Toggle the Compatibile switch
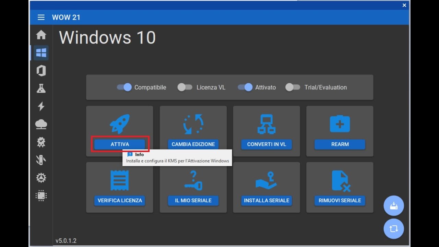This screenshot has height=247, width=439. [124, 87]
